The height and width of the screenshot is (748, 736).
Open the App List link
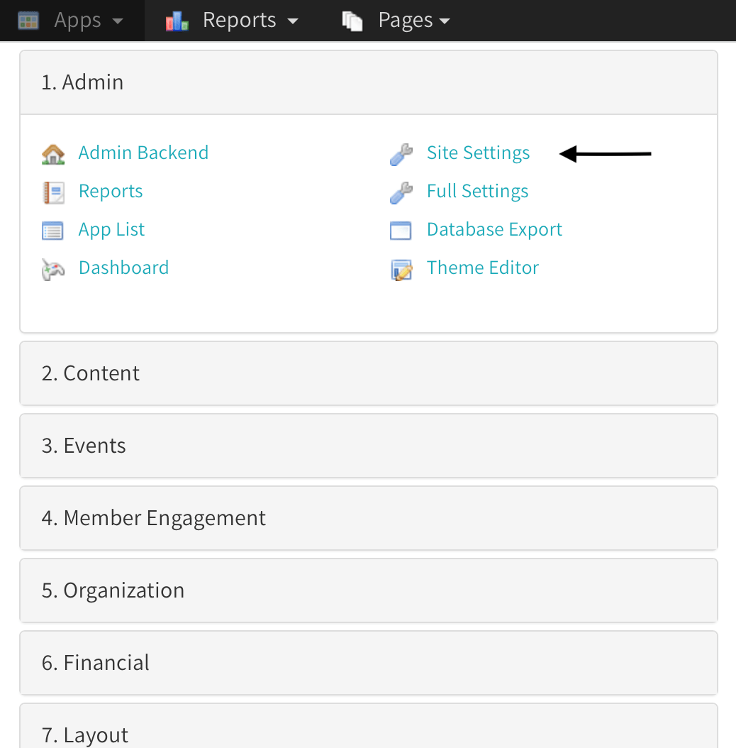[x=111, y=229]
